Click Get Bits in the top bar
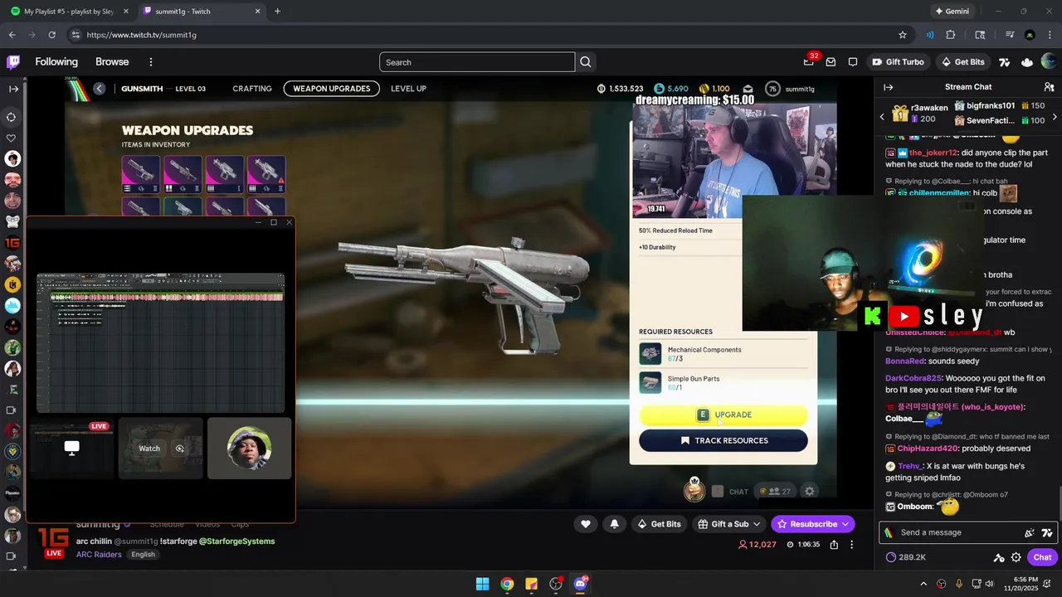This screenshot has width=1062, height=597. coord(962,62)
